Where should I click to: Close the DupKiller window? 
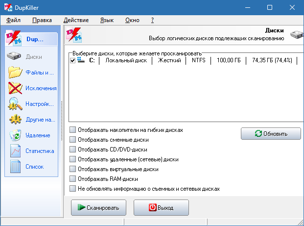(x=292, y=7)
